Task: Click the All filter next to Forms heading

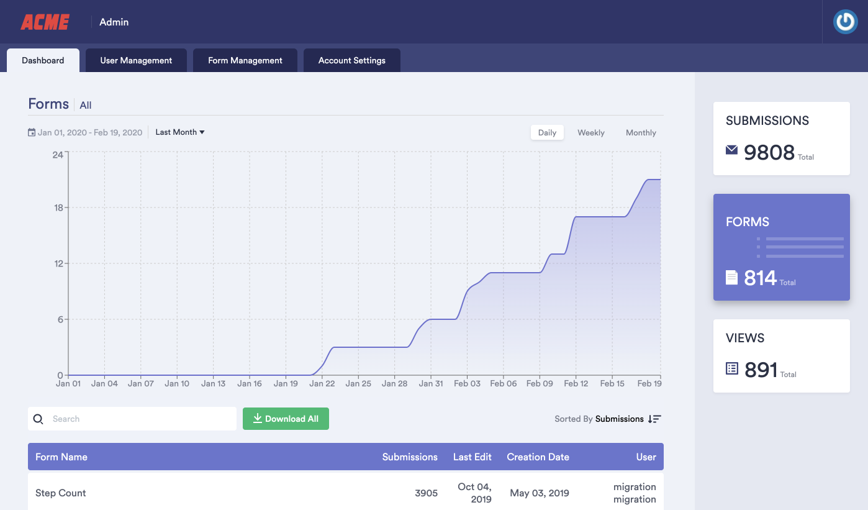Action: tap(86, 106)
